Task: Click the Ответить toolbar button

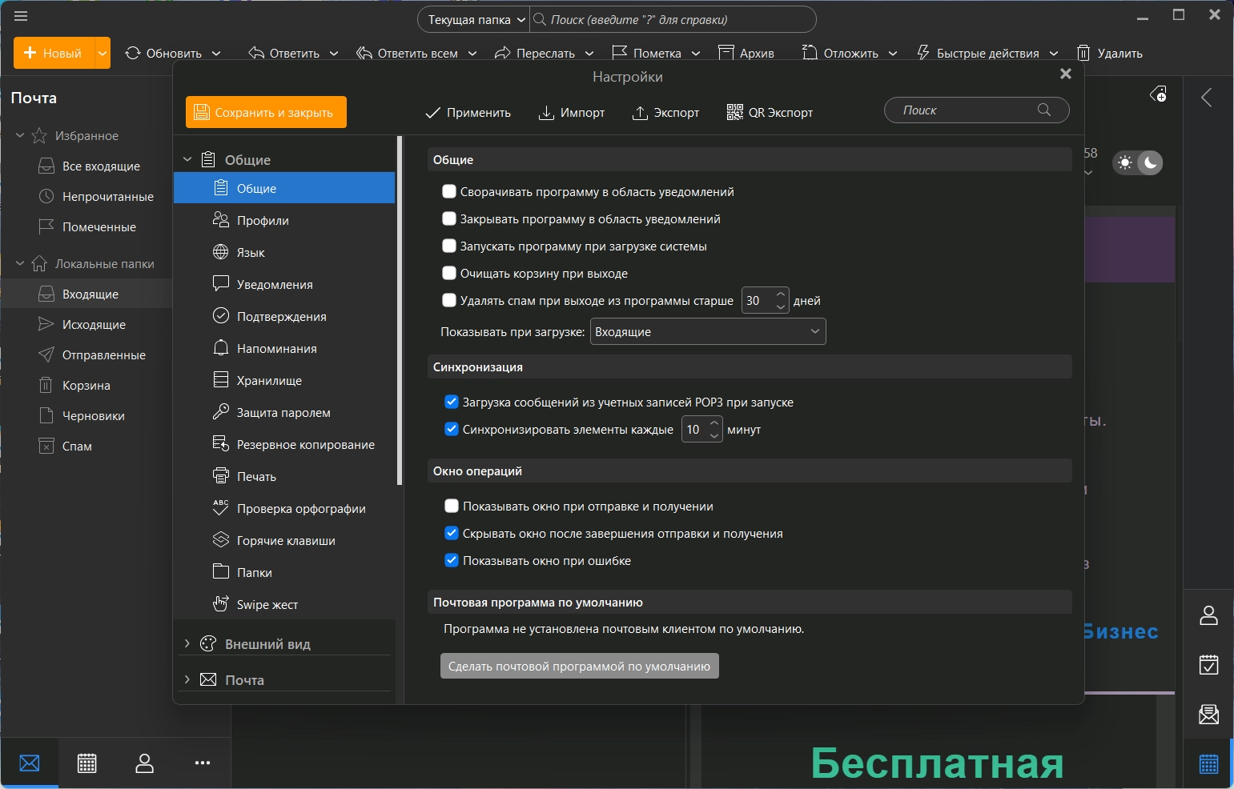Action: (284, 53)
